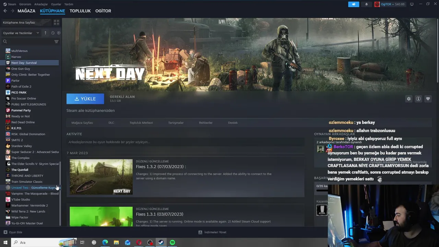Open Outlook from taskbar

point(128,243)
